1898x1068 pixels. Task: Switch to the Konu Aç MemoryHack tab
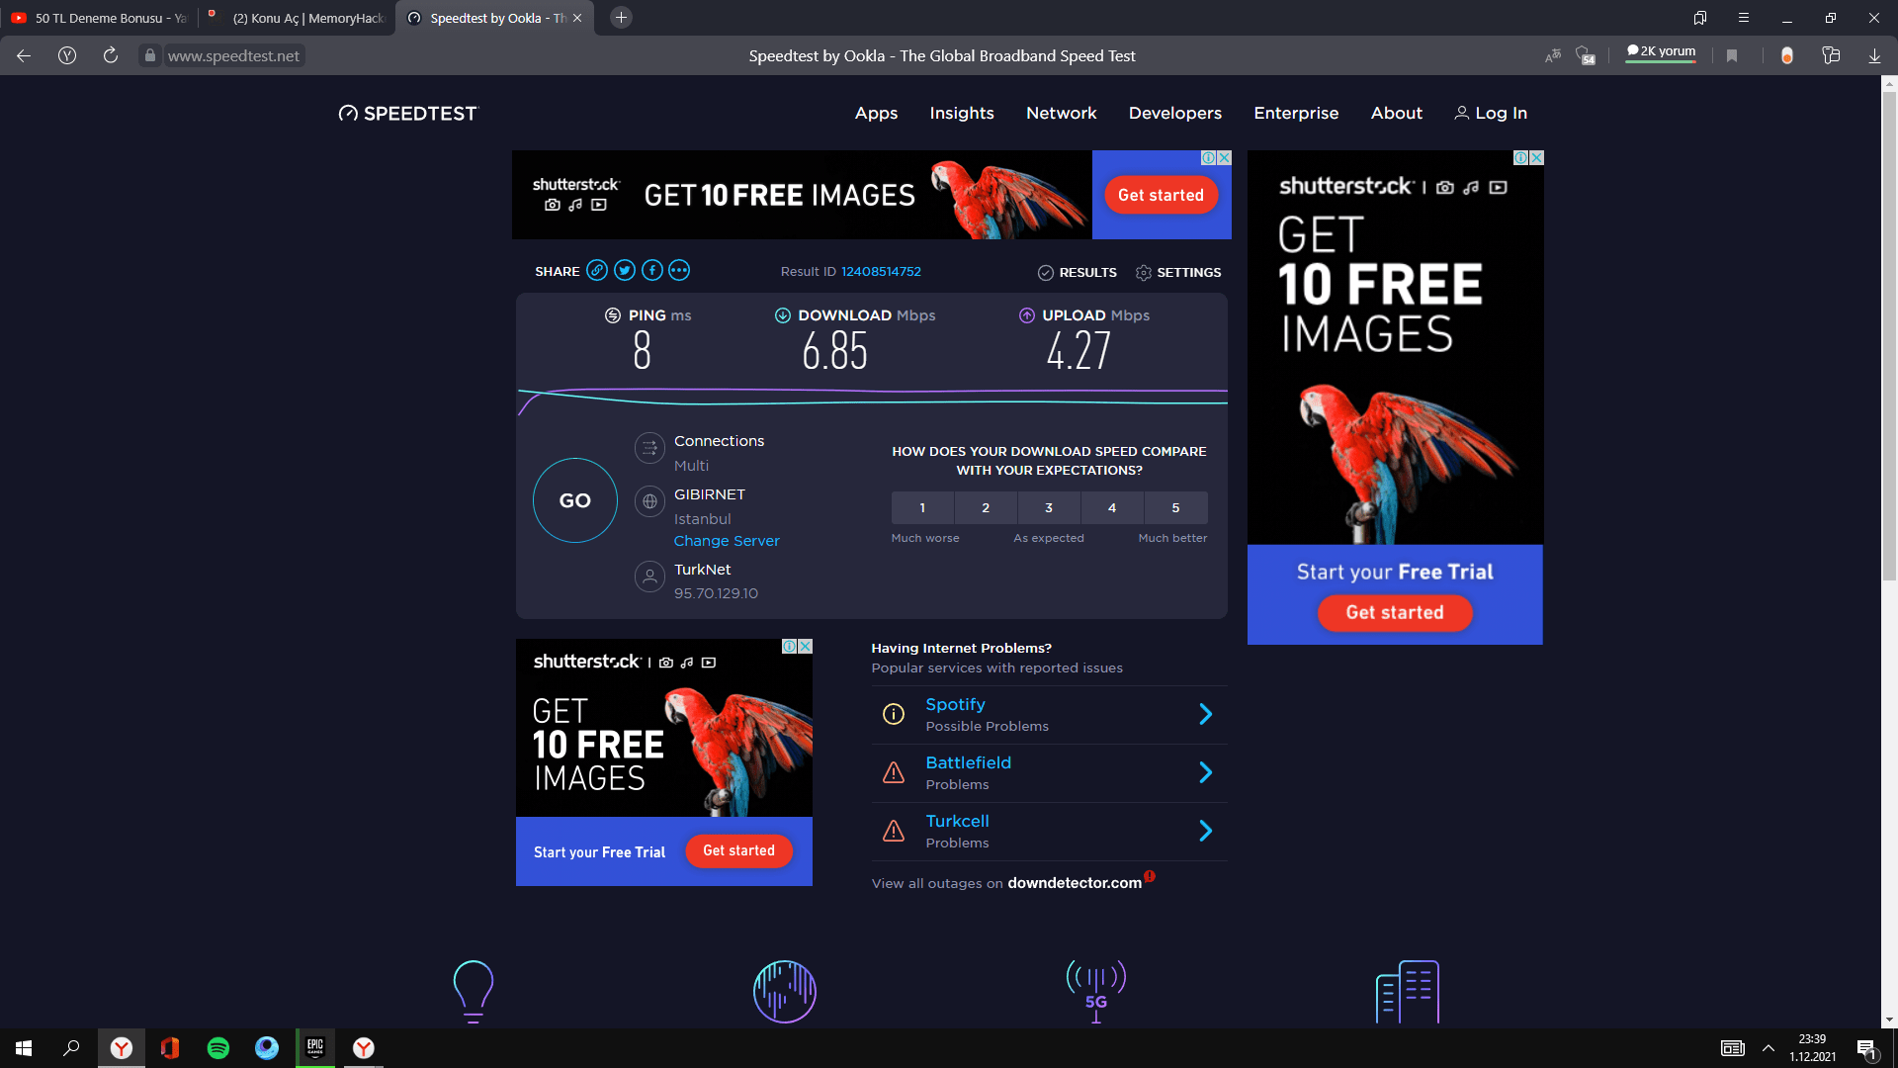pyautogui.click(x=297, y=18)
